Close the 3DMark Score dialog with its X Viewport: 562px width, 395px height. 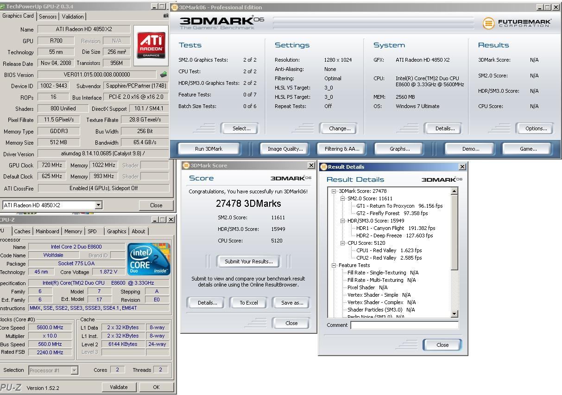click(311, 166)
